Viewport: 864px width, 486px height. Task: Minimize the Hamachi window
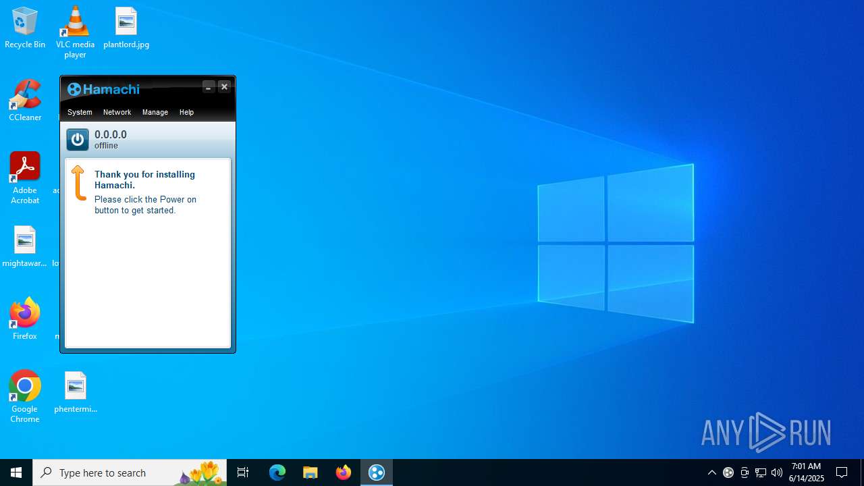209,86
